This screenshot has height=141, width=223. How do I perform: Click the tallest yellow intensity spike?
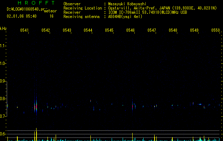tap(37, 134)
